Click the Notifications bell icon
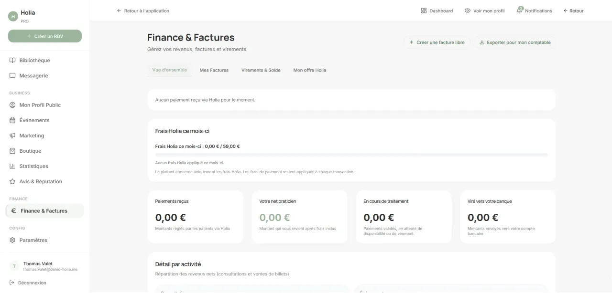612x293 pixels. pos(520,10)
